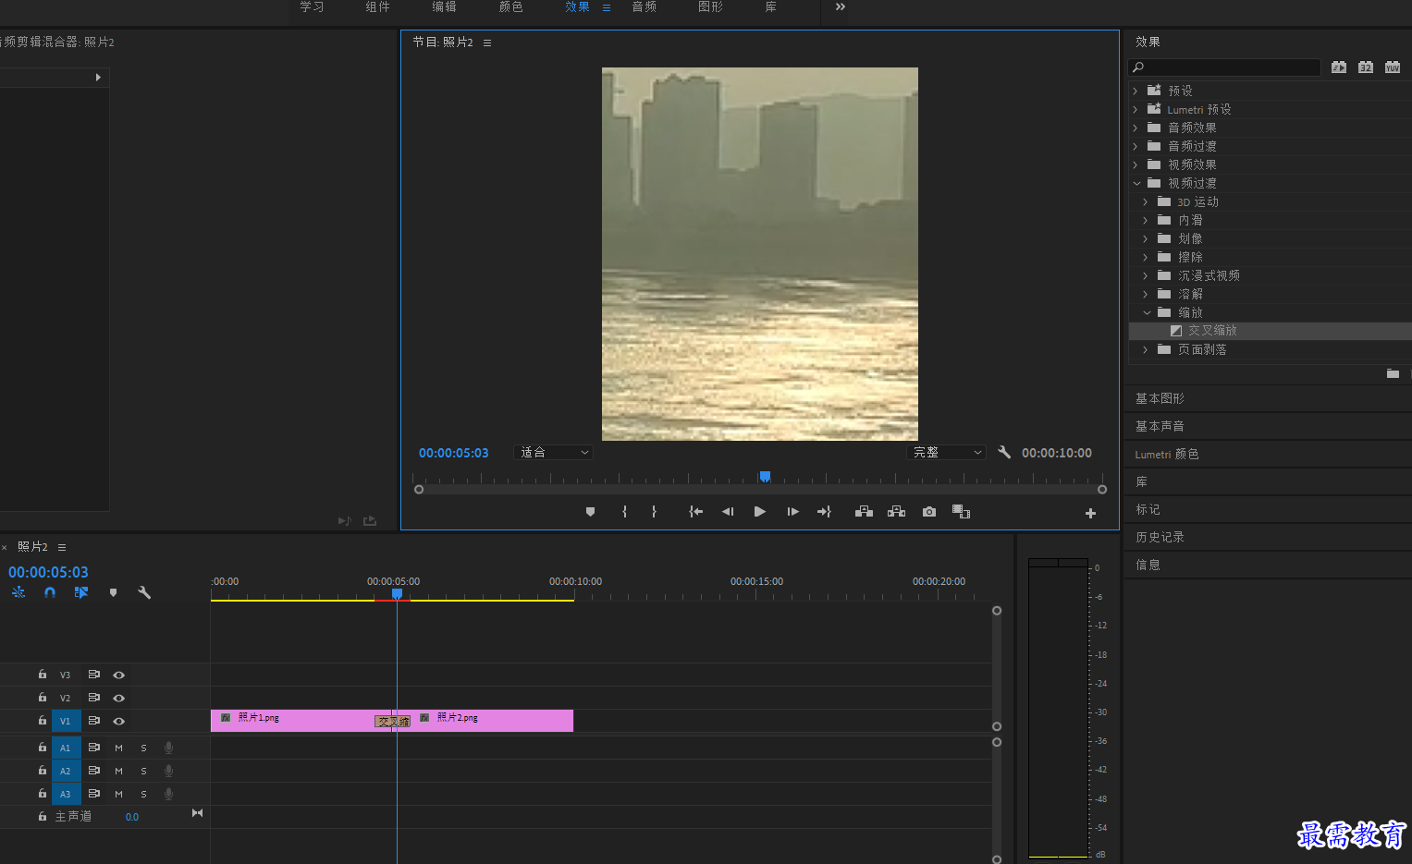Add marker in timeline panel
Viewport: 1412px width, 864px height.
(x=113, y=592)
